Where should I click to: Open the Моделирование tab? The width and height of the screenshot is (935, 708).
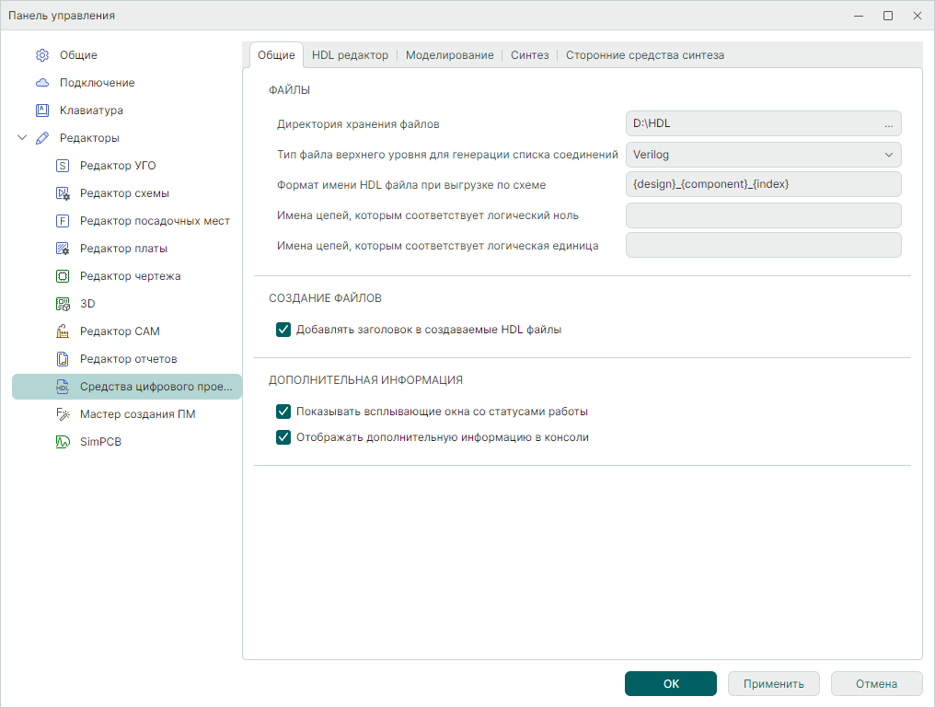(449, 55)
